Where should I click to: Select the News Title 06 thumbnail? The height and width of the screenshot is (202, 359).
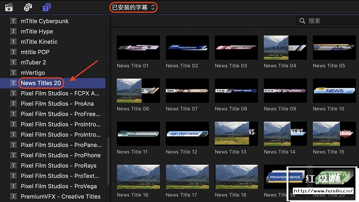pyautogui.click(x=138, y=90)
